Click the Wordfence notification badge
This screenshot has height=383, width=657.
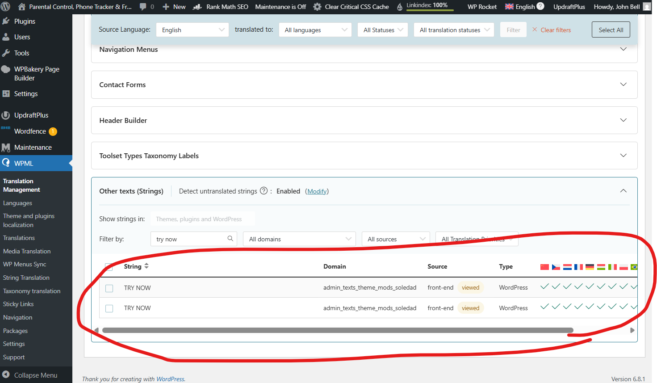coord(53,131)
